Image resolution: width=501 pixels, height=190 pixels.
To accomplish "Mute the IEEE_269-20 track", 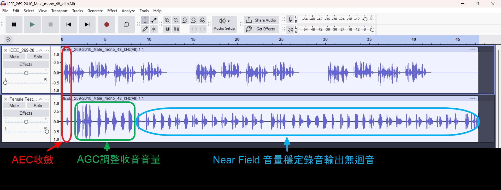I will 14,57.
